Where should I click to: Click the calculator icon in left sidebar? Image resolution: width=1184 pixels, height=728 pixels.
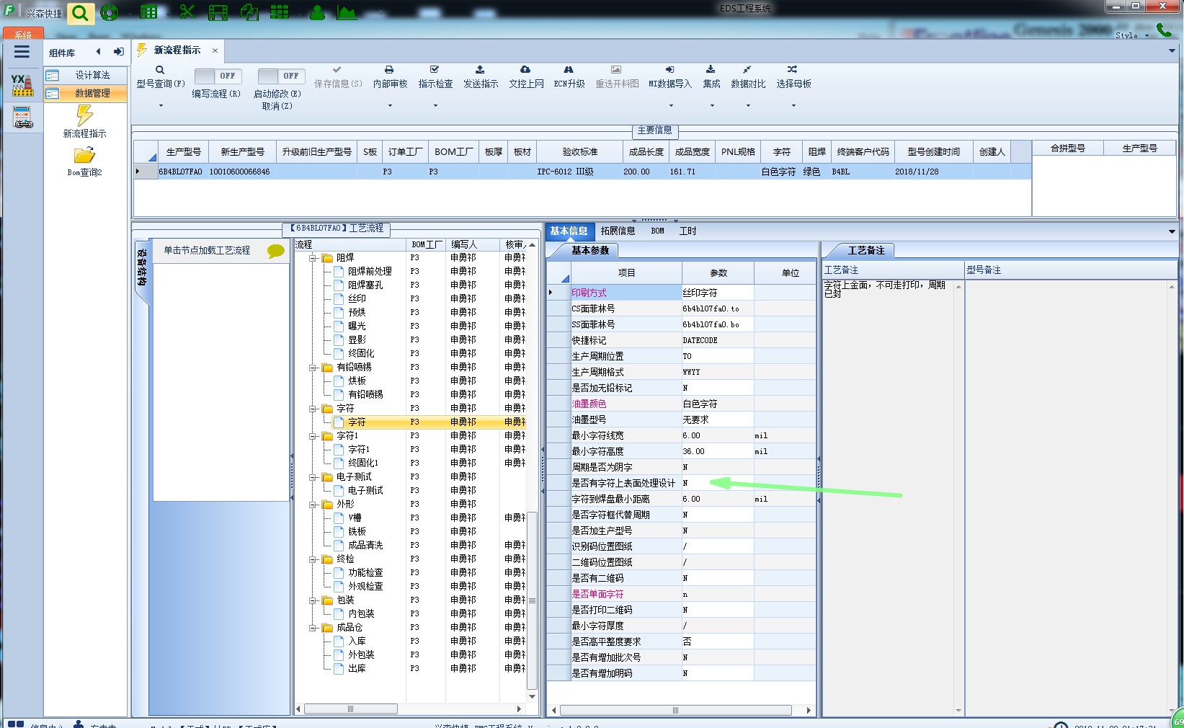(x=22, y=117)
